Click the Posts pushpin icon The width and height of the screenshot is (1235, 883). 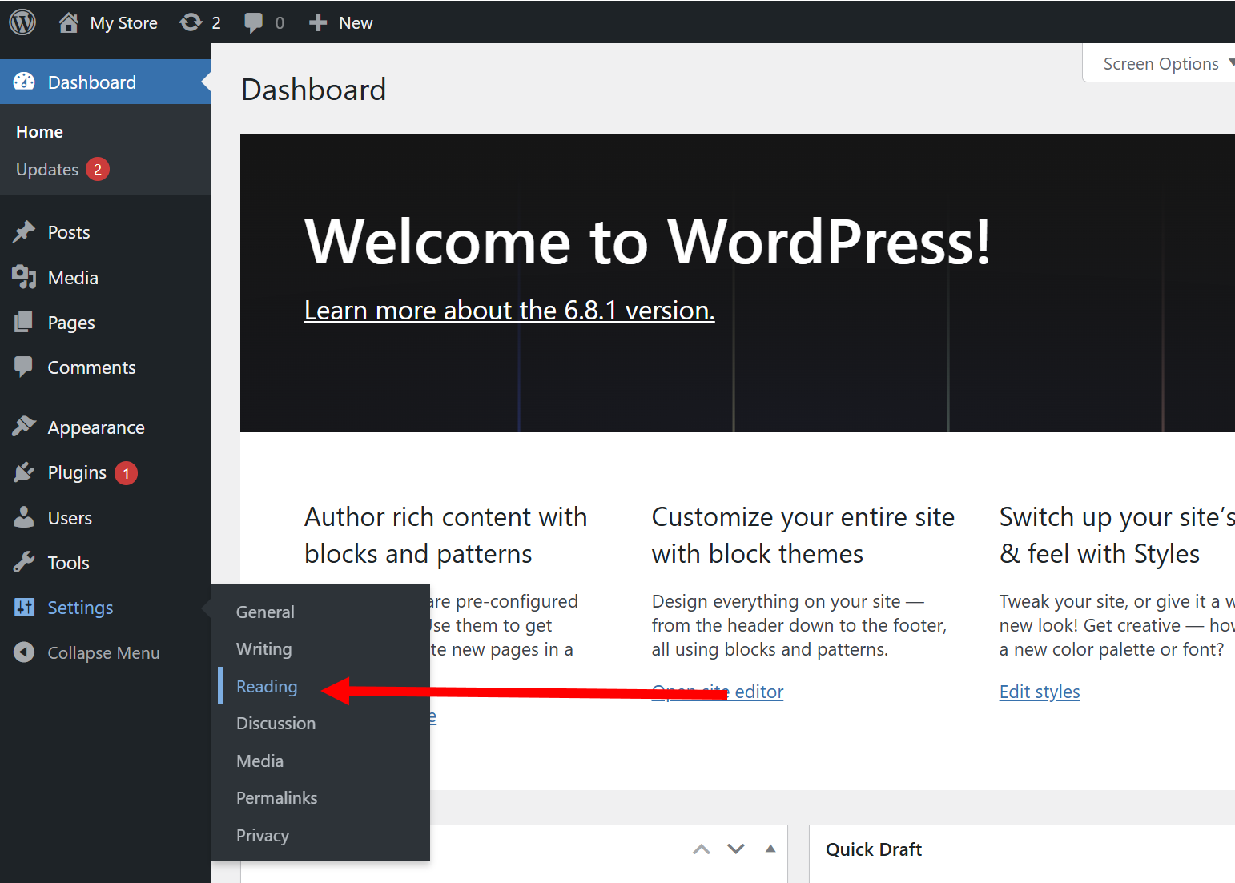[x=24, y=232]
